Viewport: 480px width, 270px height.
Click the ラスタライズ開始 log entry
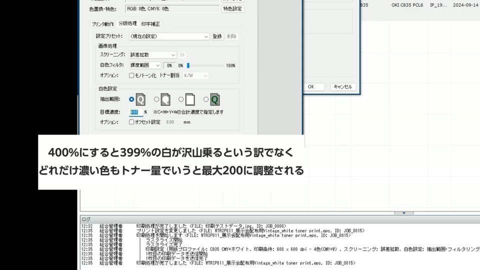click(x=164, y=240)
